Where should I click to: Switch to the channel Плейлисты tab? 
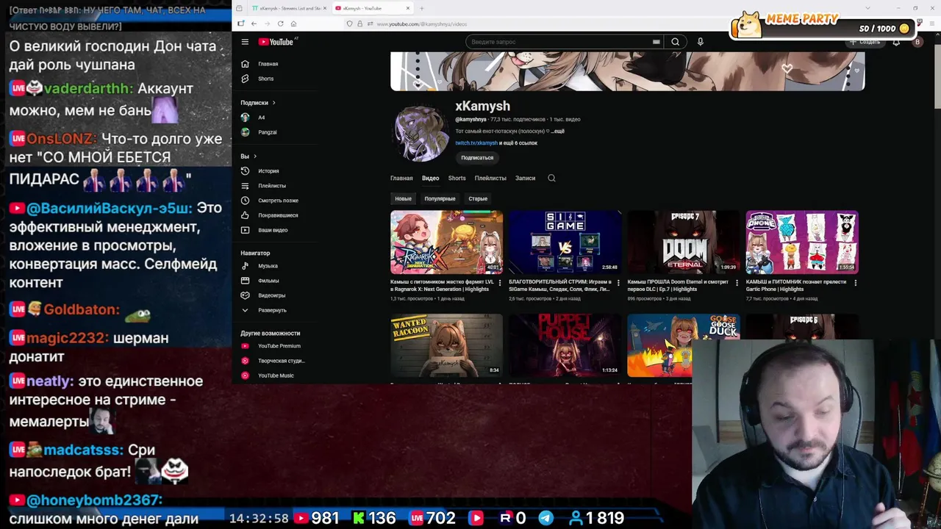click(490, 178)
